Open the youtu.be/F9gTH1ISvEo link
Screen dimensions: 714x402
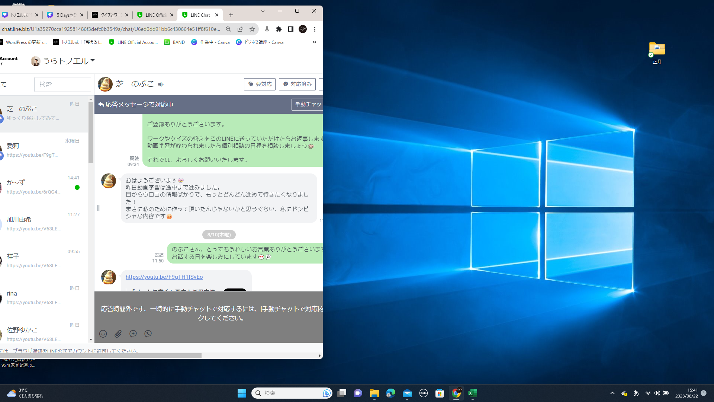pyautogui.click(x=164, y=277)
